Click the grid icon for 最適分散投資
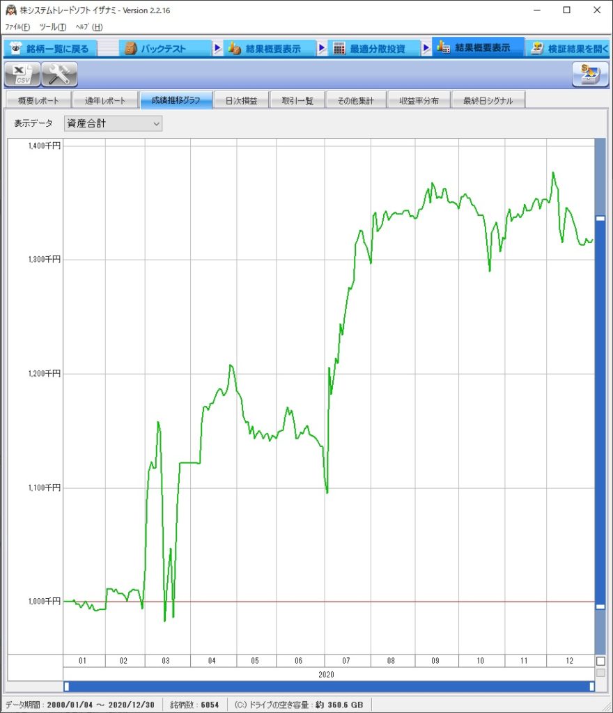 coord(339,49)
